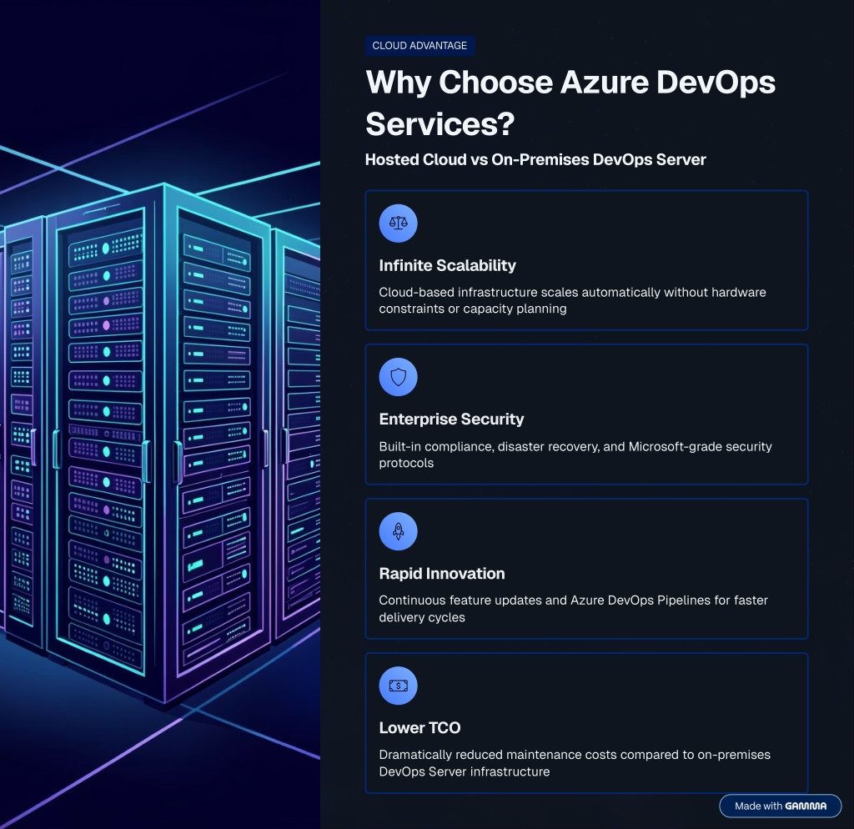Click the word 'Services?' in the title
The image size is (854, 829).
tap(440, 124)
